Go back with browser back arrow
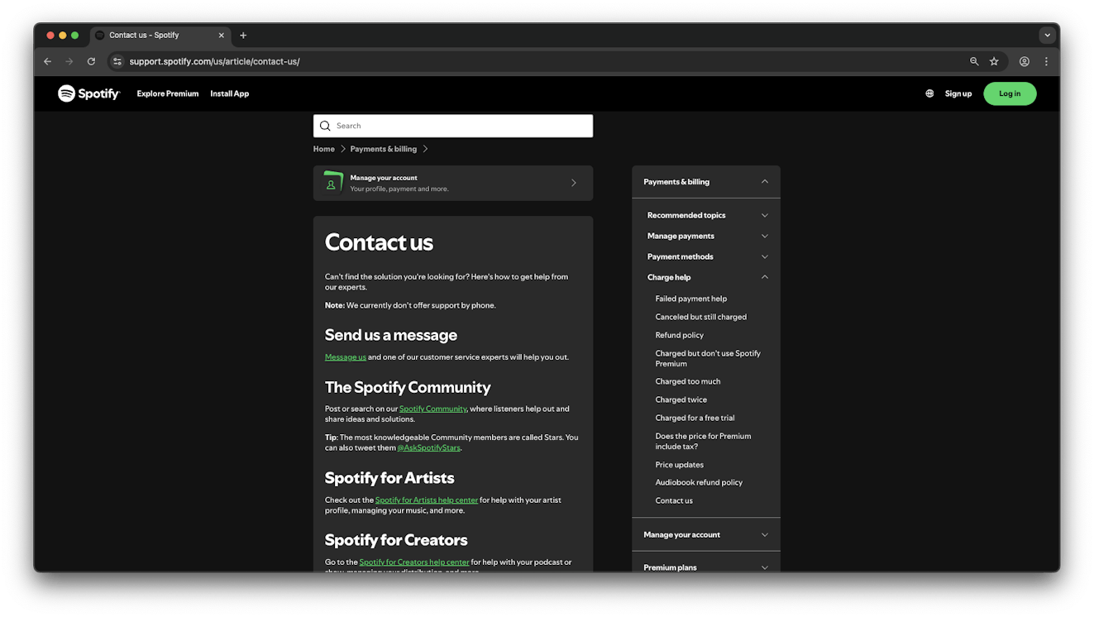This screenshot has height=617, width=1094. coord(48,61)
